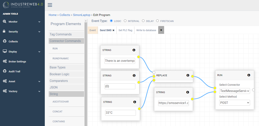
Task: Switch to the Write to database tab
Action: [146, 30]
